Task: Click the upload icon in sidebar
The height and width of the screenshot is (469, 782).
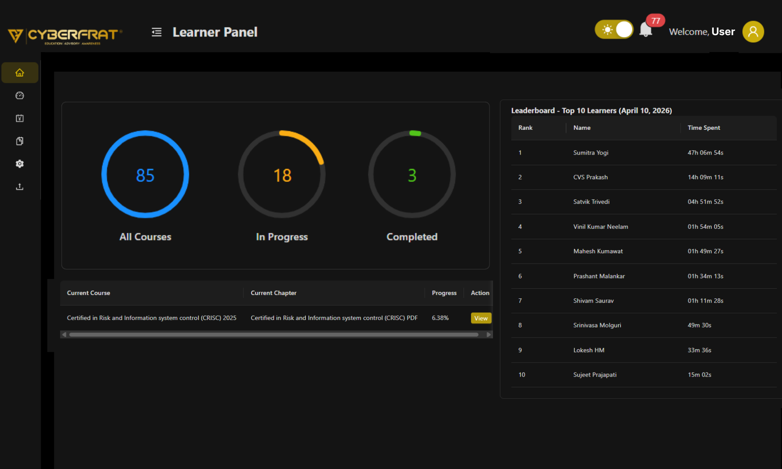Action: point(20,187)
